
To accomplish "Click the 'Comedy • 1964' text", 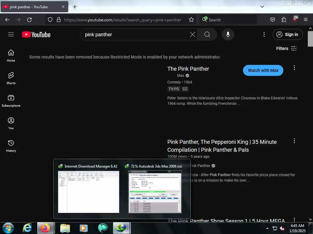I will (180, 82).
